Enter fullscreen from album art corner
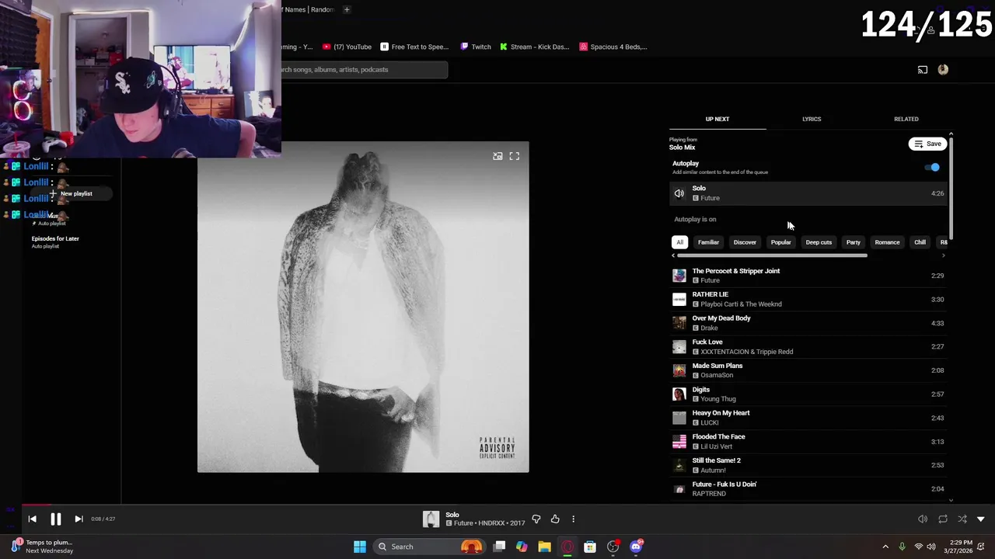This screenshot has width=995, height=559. pyautogui.click(x=515, y=156)
